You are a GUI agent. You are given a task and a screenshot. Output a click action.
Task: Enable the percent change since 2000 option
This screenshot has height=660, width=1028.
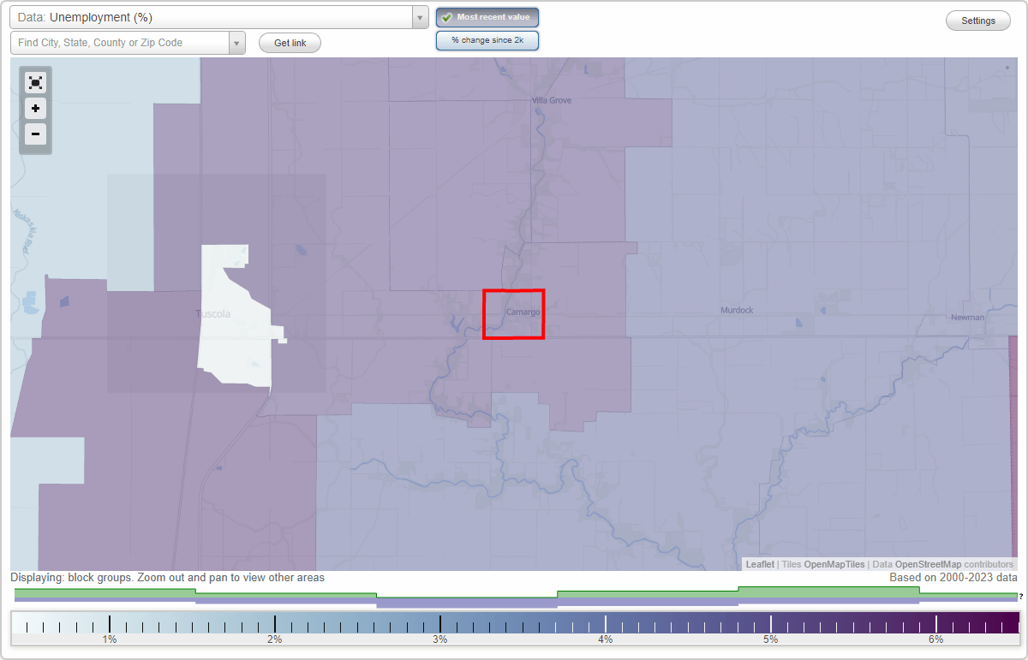[x=487, y=39]
